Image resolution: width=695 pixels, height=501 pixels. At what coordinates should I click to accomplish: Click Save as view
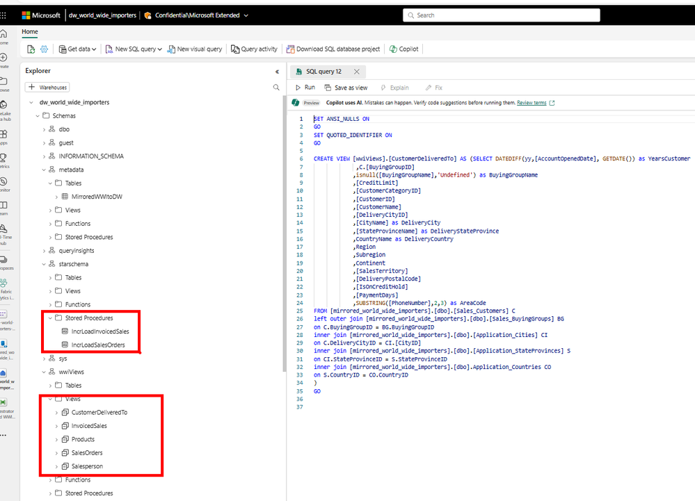pyautogui.click(x=346, y=88)
